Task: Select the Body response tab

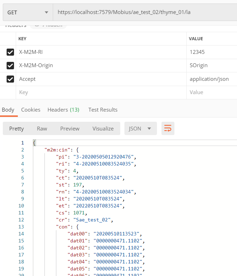Action: [8, 109]
